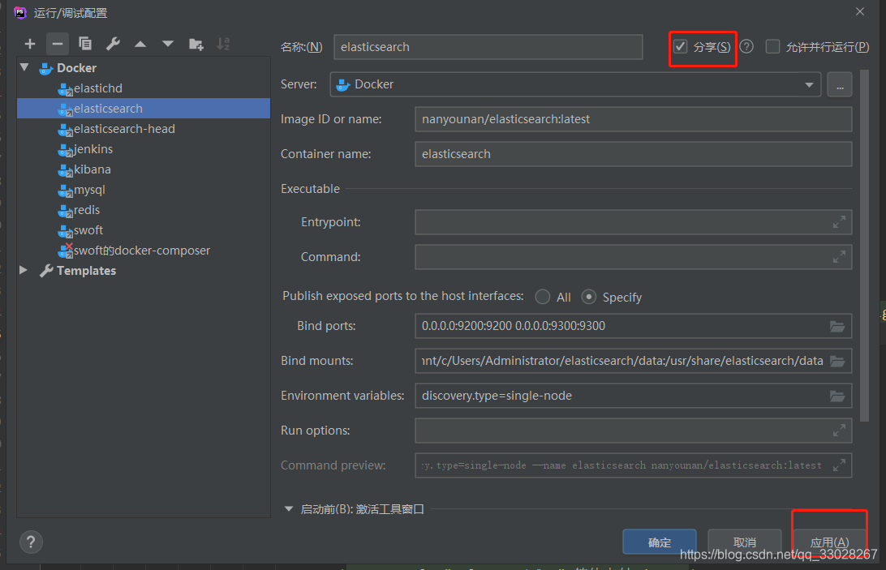Collapse the Docker tree node
The width and height of the screenshot is (886, 570).
click(x=24, y=67)
